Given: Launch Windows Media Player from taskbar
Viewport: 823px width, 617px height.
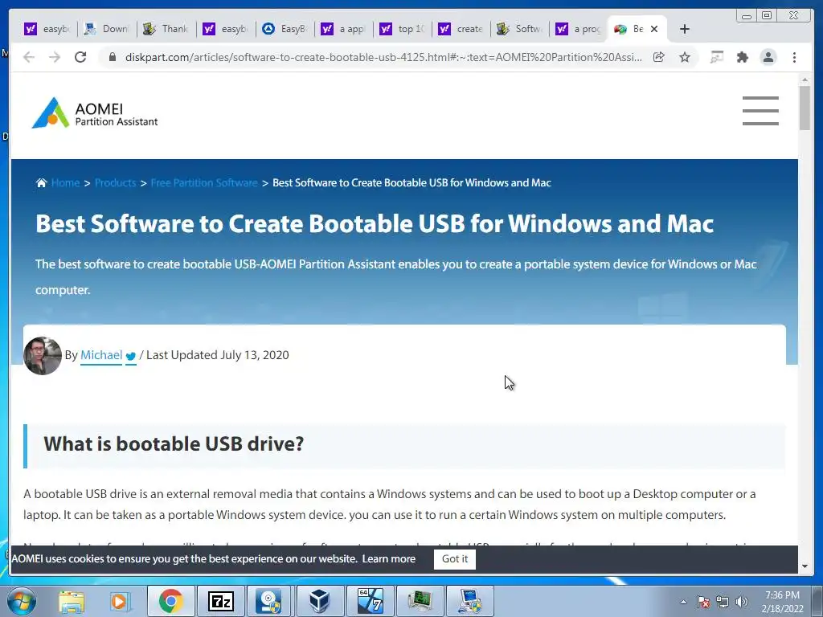Looking at the screenshot, I should point(120,601).
